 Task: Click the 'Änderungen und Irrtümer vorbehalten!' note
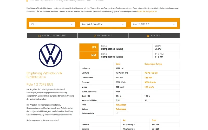(42, 120)
